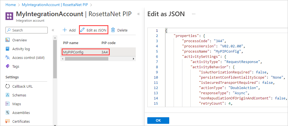Open the Certificates menu item
Screen dimensions: 288x126
[x=21, y=121]
